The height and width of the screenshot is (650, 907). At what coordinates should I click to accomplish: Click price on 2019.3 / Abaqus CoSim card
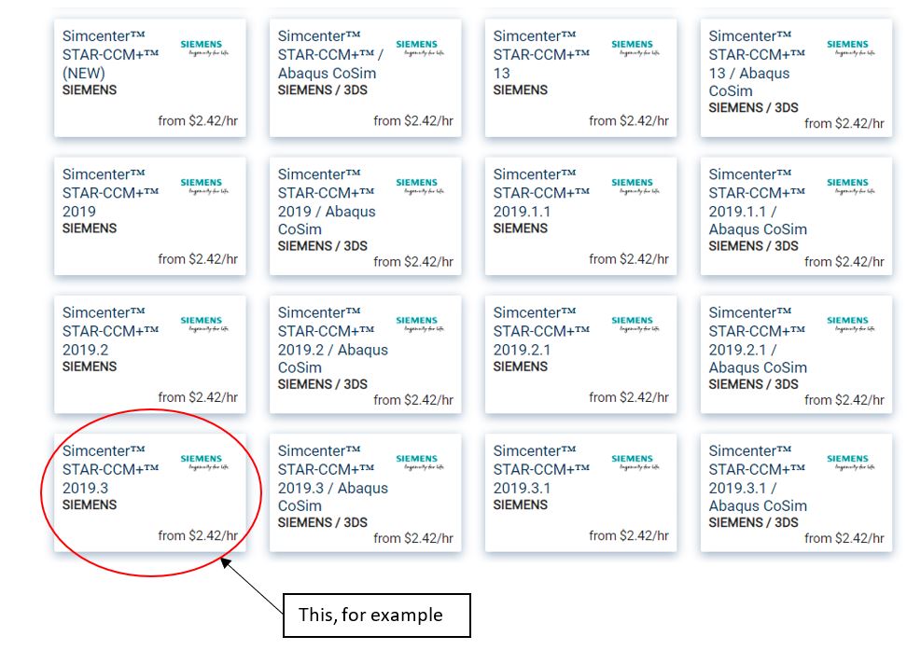click(413, 538)
